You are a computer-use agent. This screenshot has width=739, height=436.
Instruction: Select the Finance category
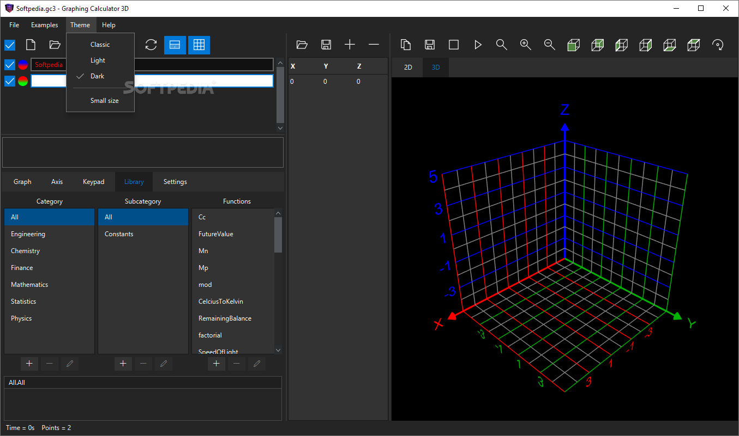point(49,268)
